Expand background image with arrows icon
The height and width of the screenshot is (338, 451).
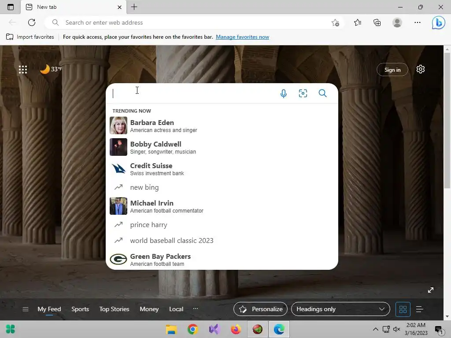(431, 290)
